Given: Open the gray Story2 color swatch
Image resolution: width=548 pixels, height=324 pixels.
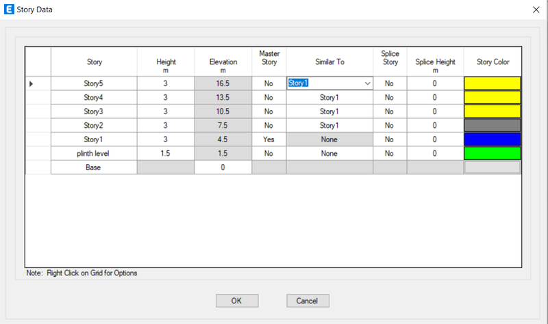Looking at the screenshot, I should coord(492,125).
